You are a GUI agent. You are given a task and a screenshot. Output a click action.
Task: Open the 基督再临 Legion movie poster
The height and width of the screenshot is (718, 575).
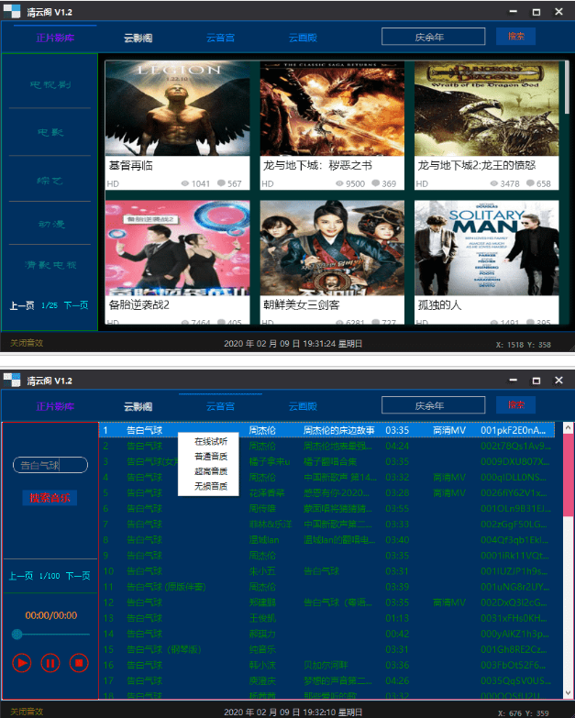177,108
